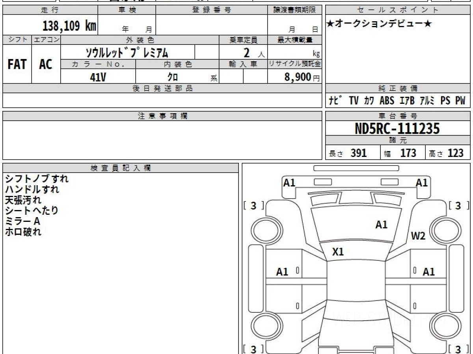
Task: Select the length value 長さ 391
Action: [x=348, y=153]
